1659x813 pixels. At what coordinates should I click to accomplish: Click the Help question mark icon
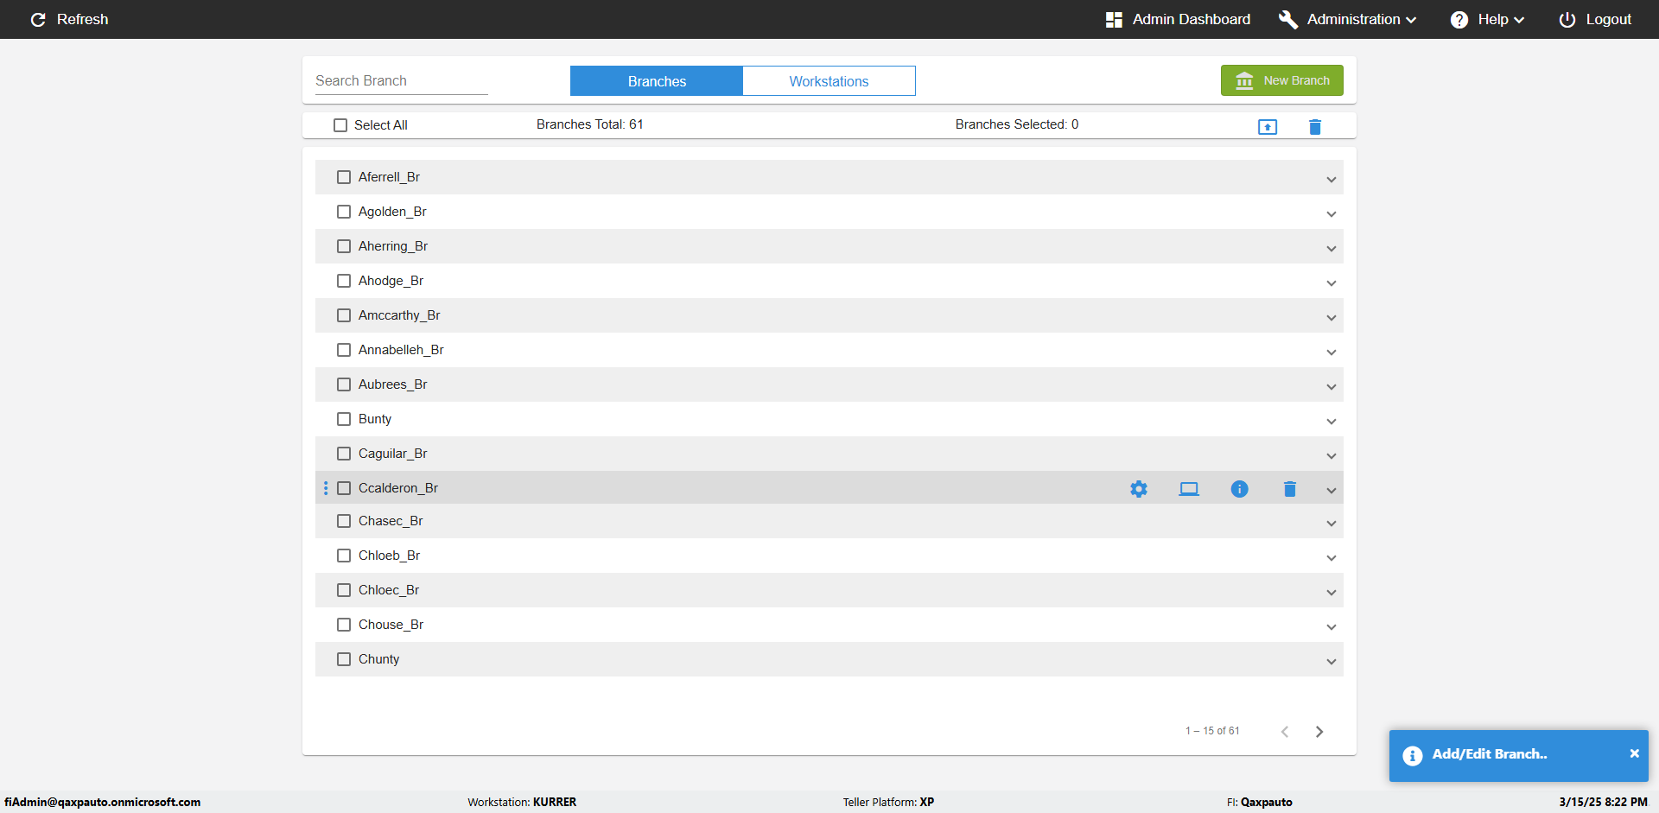coord(1459,19)
